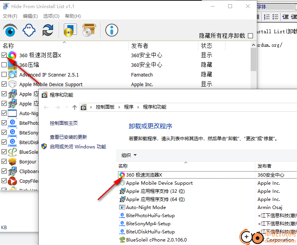Image resolution: width=297 pixels, height=245 pixels.
Task: Click the bulleted list icon in background editor
Action: tap(275, 17)
